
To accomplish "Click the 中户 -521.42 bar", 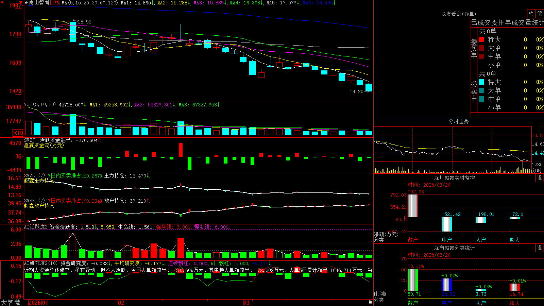I will point(447,224).
